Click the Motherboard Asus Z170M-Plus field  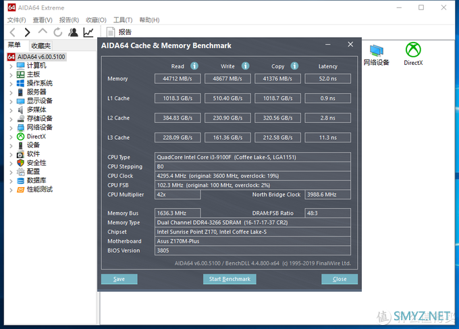tap(252, 241)
